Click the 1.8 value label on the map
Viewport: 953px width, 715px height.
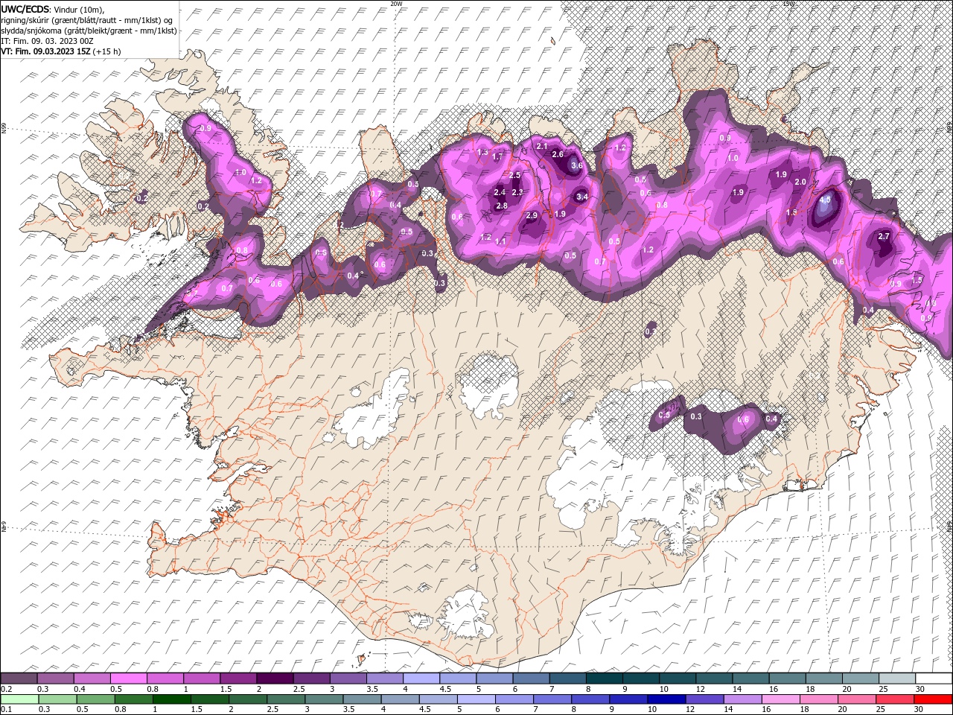click(x=792, y=212)
